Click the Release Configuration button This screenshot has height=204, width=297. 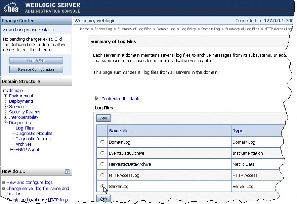point(36,69)
